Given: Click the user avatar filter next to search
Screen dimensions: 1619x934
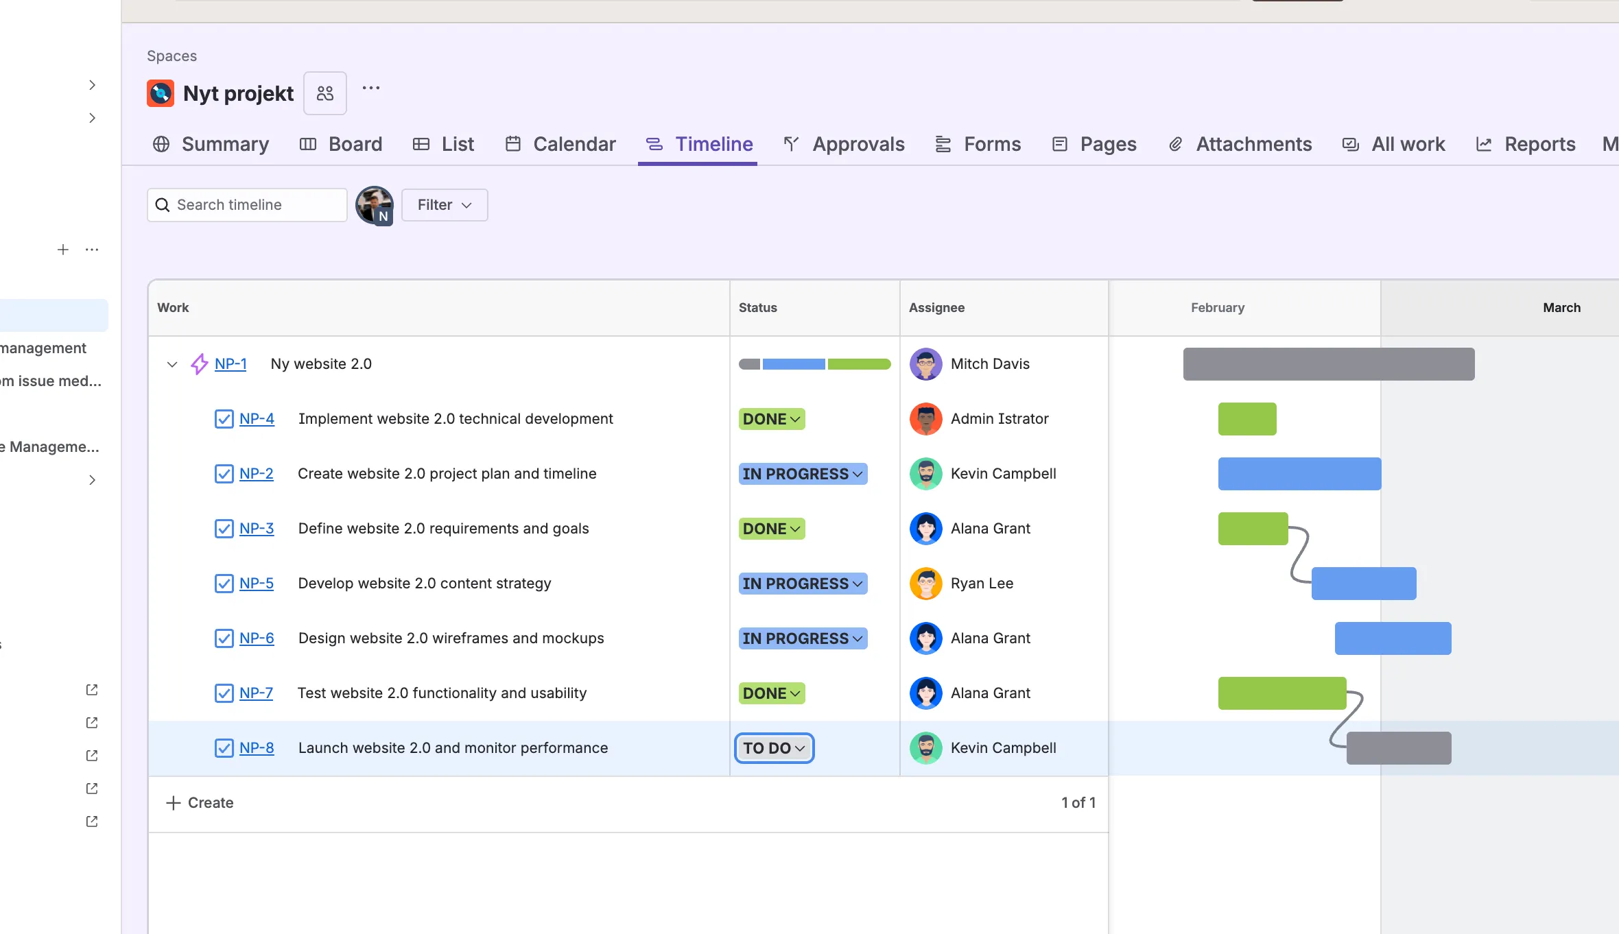Looking at the screenshot, I should point(374,205).
